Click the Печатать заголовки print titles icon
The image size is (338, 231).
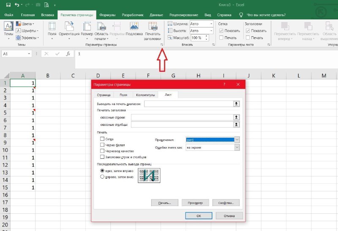tap(153, 26)
